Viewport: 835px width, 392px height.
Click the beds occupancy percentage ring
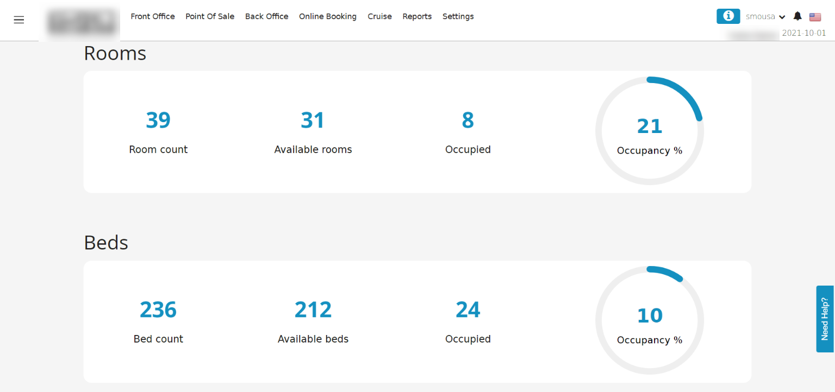(650, 320)
